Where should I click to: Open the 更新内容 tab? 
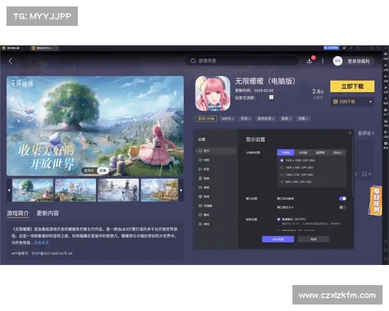pos(47,213)
